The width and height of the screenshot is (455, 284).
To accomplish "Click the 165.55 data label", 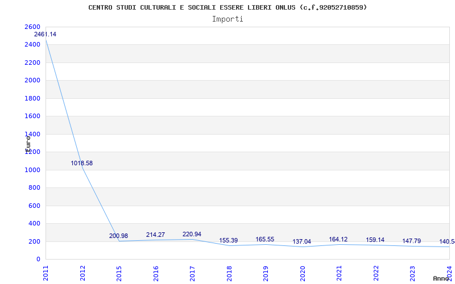I will (265, 240).
